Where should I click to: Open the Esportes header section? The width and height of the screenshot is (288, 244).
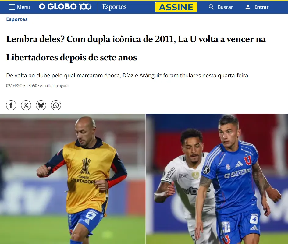114,7
